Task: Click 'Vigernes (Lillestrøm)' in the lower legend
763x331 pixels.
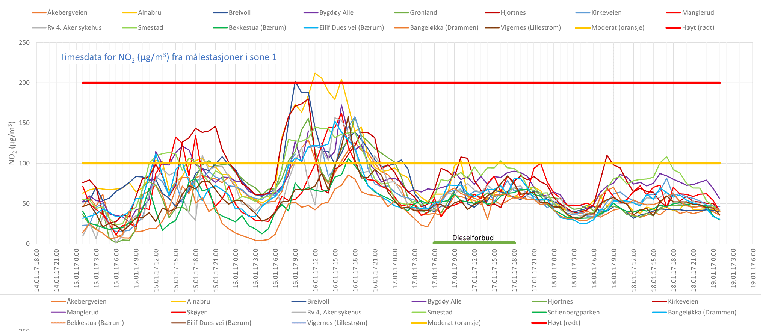Action: pos(337,323)
